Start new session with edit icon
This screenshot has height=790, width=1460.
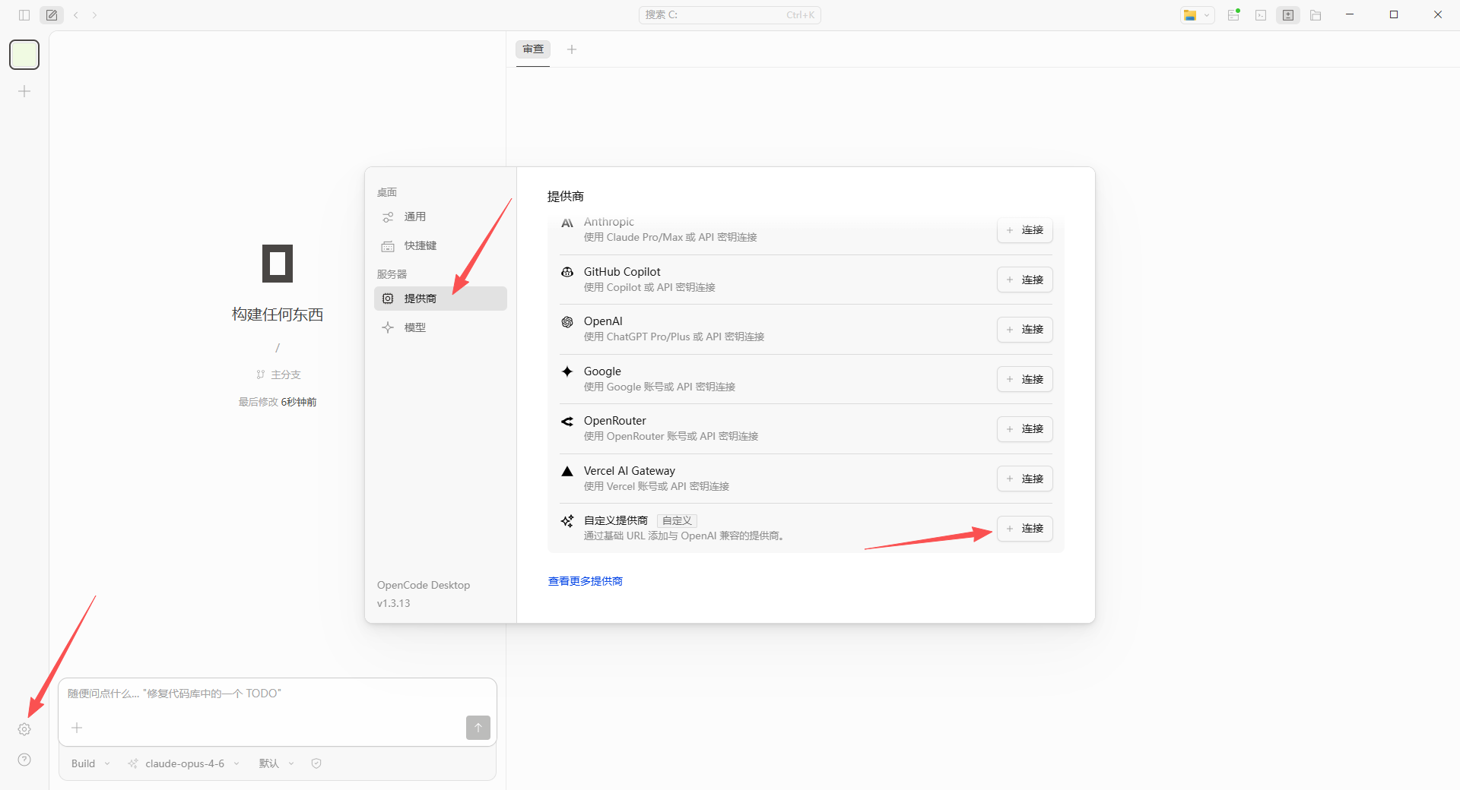[x=52, y=15]
